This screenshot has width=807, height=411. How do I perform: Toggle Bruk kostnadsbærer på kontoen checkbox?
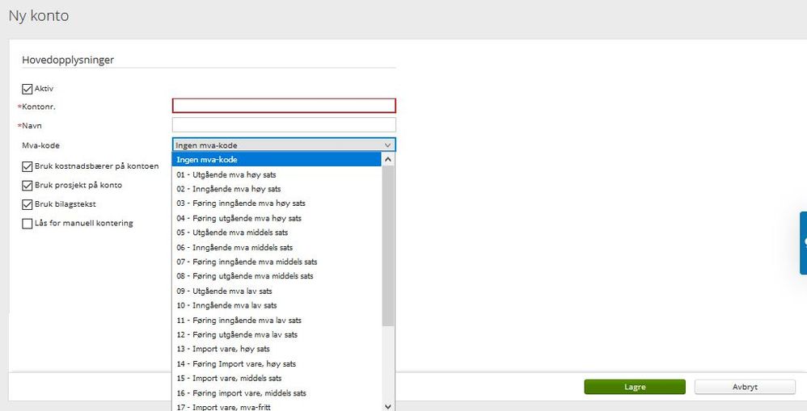[27, 167]
